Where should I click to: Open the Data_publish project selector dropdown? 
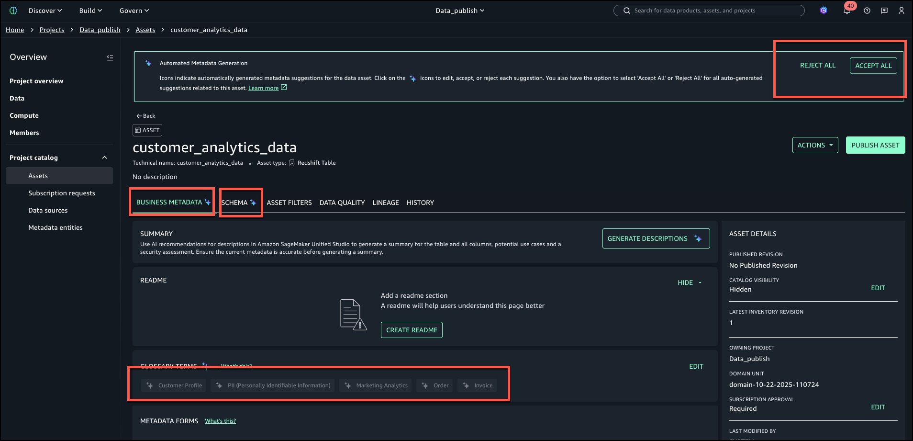point(459,11)
